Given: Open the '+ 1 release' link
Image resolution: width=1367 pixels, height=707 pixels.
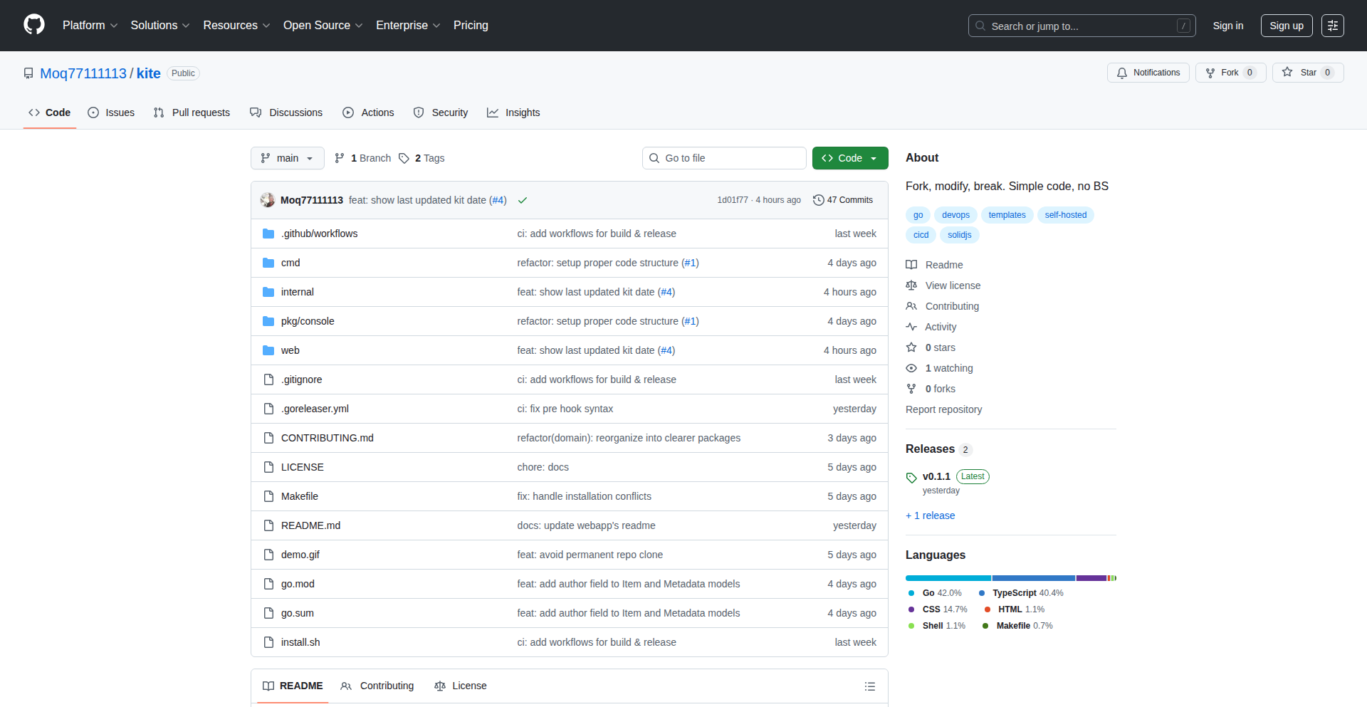Looking at the screenshot, I should (930, 515).
